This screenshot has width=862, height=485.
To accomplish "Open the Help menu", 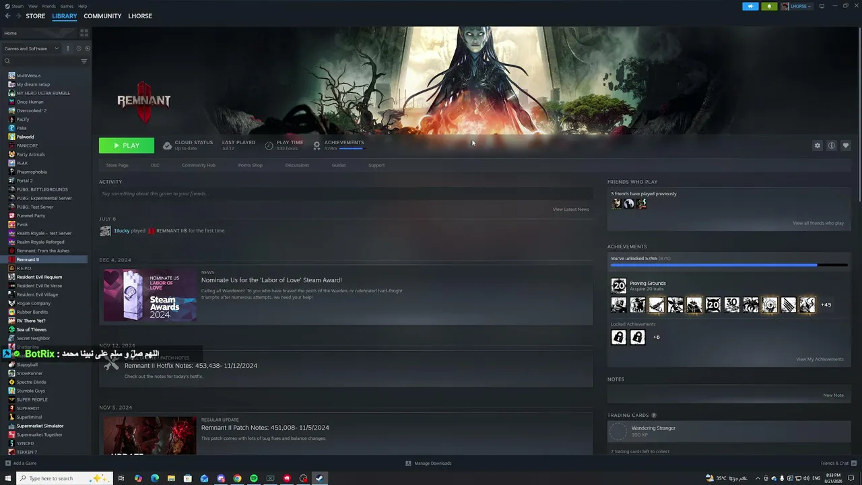I will pos(82,6).
